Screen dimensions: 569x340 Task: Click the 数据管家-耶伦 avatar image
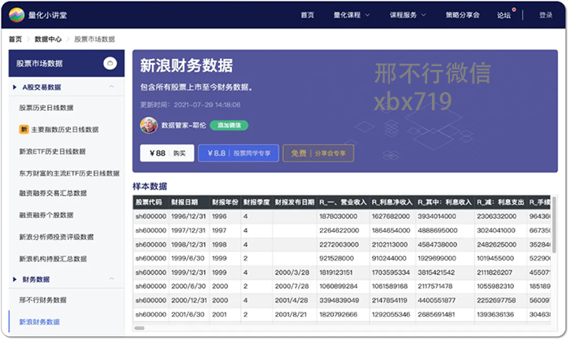[149, 125]
